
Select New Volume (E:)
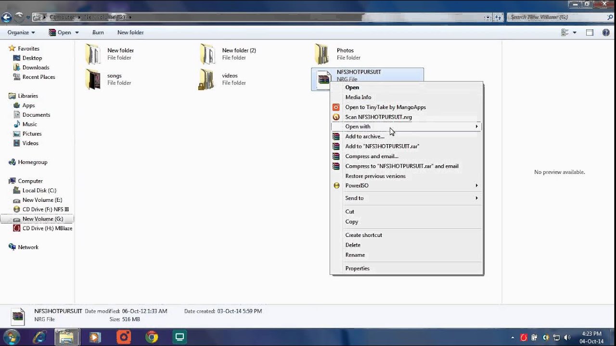point(42,200)
